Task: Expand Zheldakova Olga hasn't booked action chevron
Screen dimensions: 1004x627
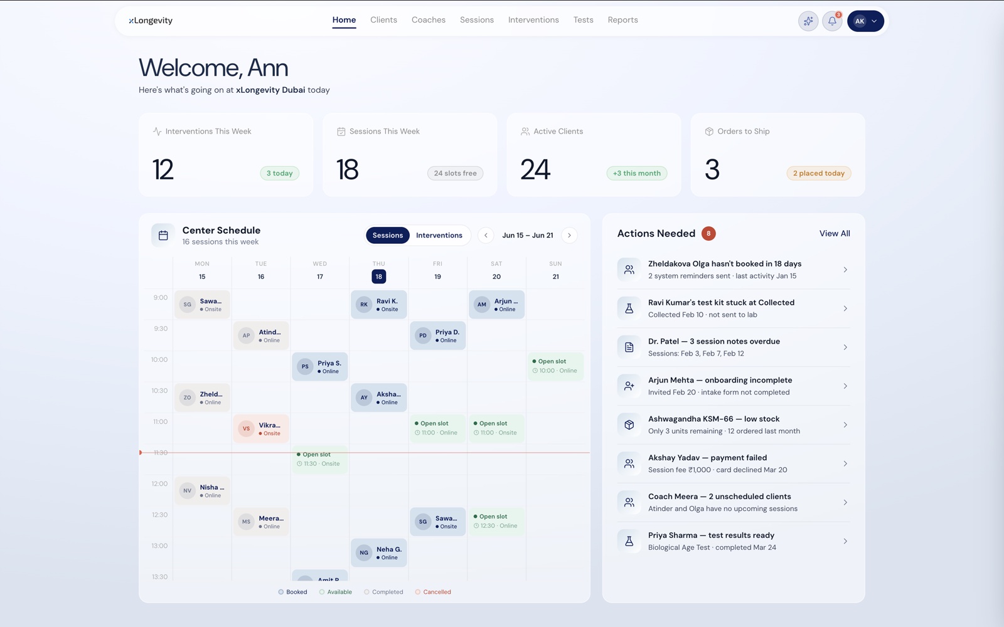Action: click(x=845, y=270)
